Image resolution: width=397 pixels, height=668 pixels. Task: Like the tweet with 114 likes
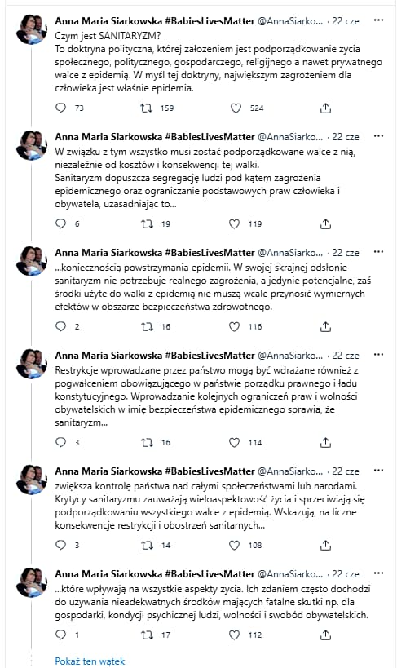click(x=234, y=443)
